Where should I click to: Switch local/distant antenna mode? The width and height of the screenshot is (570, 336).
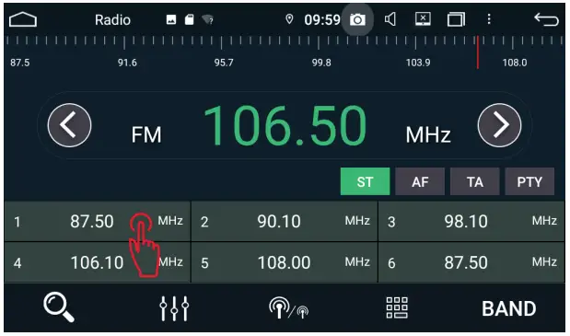pos(288,308)
